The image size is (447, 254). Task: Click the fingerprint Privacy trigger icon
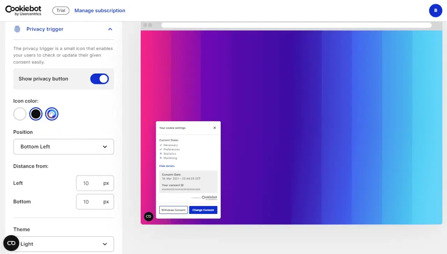tap(18, 29)
